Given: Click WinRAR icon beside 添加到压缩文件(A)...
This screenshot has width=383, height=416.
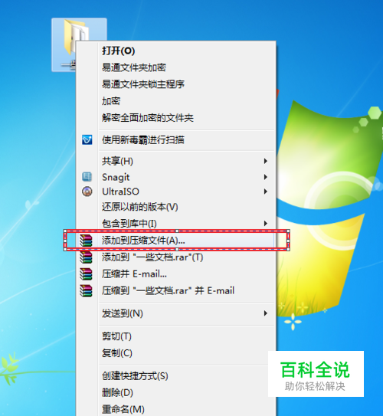Looking at the screenshot, I should [87, 241].
